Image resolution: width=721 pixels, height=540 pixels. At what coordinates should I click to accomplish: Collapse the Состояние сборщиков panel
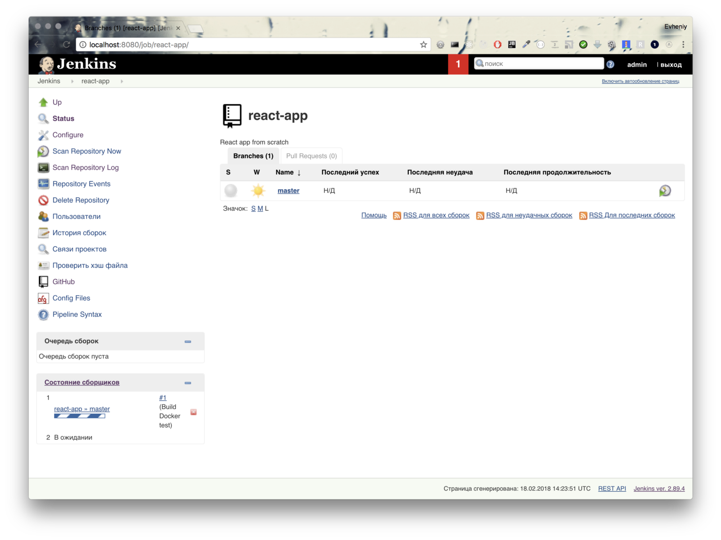(187, 383)
